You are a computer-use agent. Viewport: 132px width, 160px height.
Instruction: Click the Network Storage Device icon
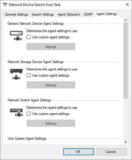click(16, 74)
